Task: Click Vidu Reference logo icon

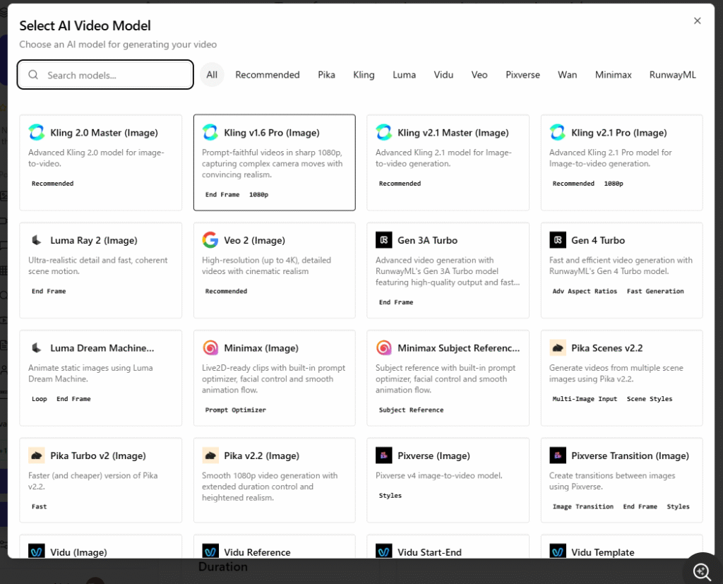Action: click(x=210, y=552)
